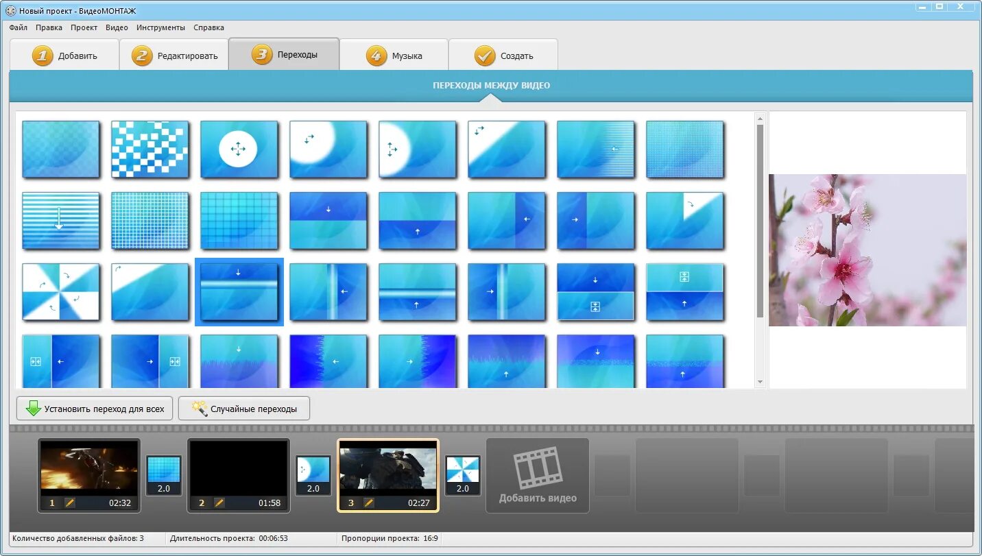Switch to the Добавить tab

[x=64, y=55]
